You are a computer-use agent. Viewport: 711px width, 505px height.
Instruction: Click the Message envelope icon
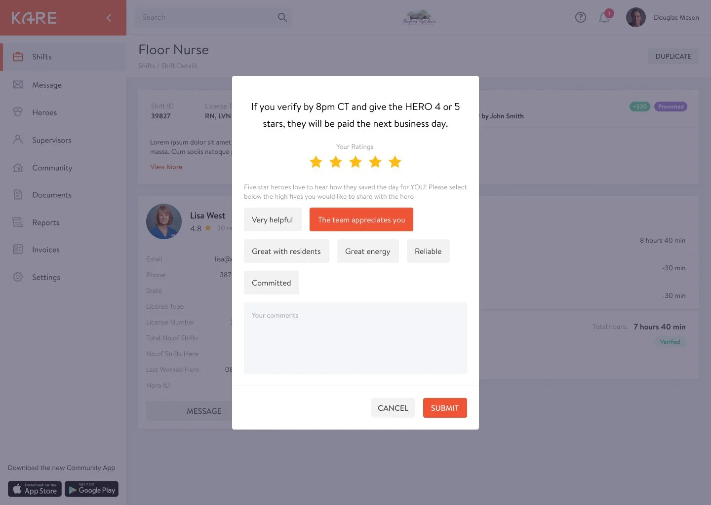(x=18, y=84)
